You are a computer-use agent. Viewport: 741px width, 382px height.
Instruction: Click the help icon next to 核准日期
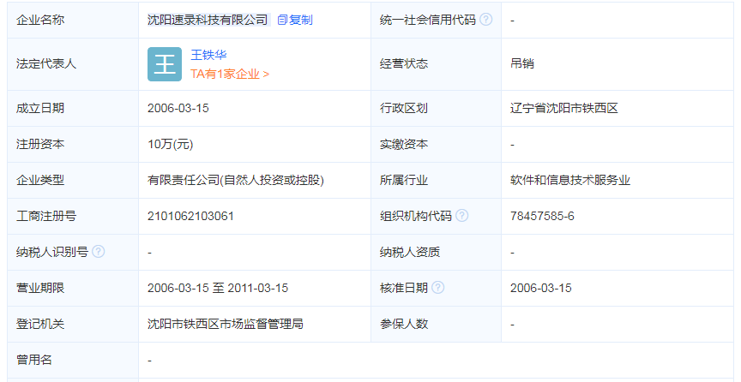(438, 288)
